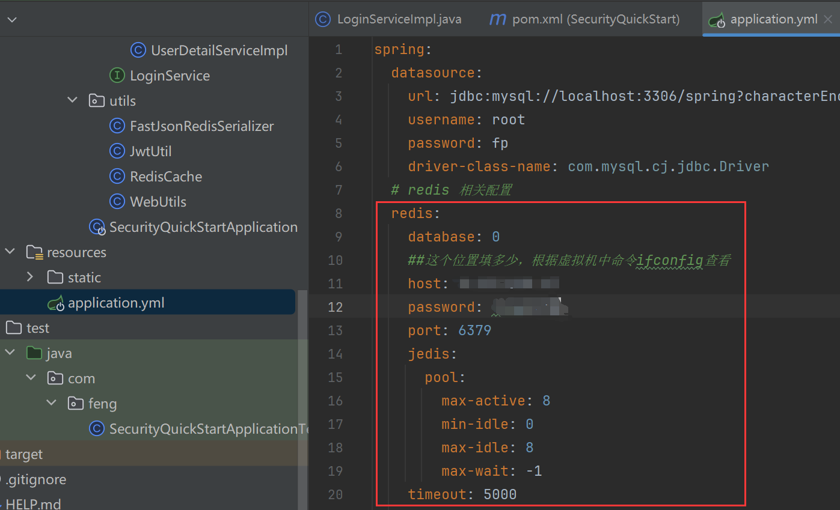840x510 pixels.
Task: Click the ifconfig comment line
Action: tap(569, 260)
